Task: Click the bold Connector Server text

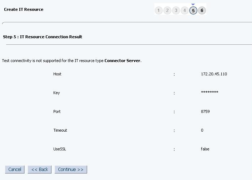Action: pyautogui.click(x=122, y=61)
